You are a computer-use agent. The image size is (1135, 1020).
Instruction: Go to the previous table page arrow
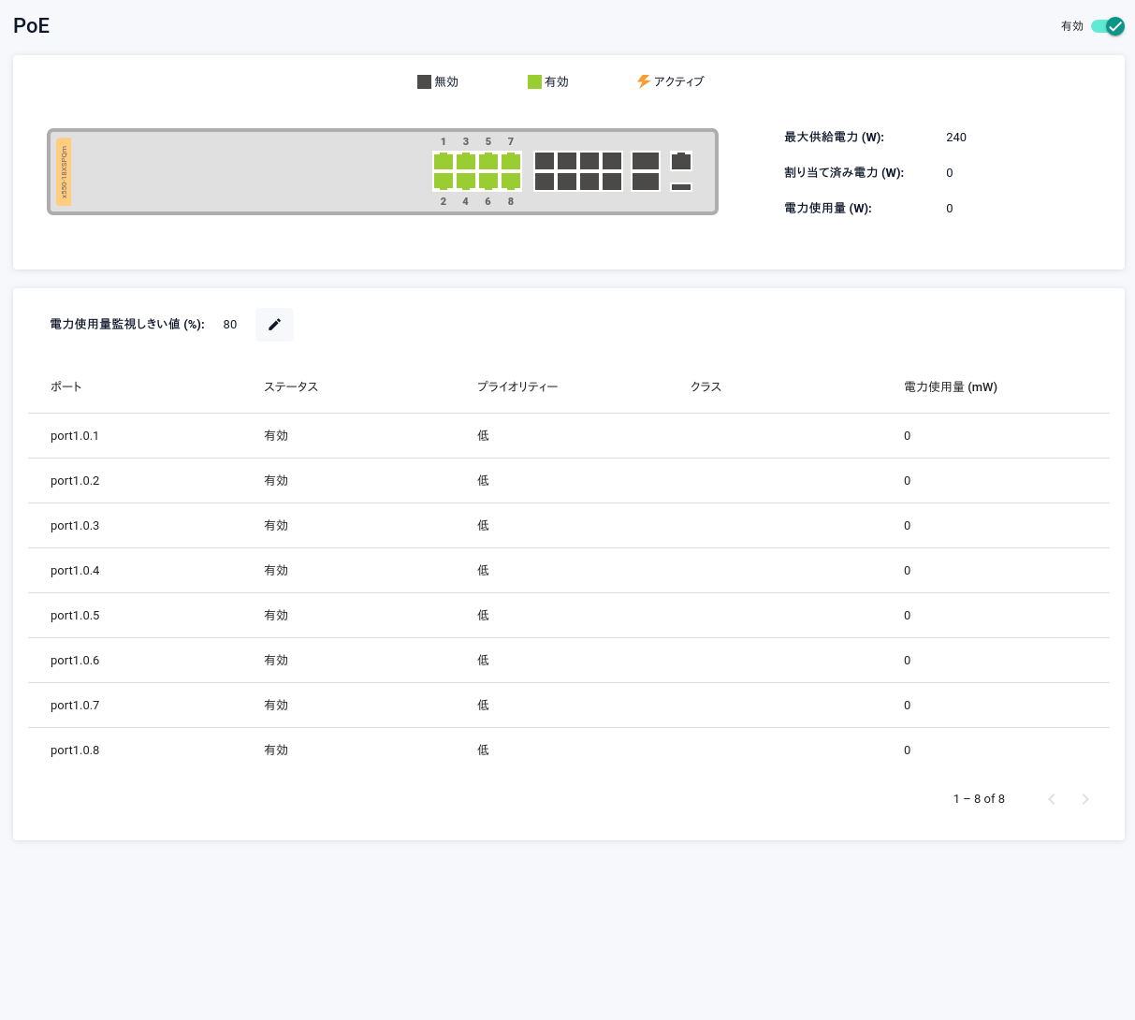[1052, 799]
